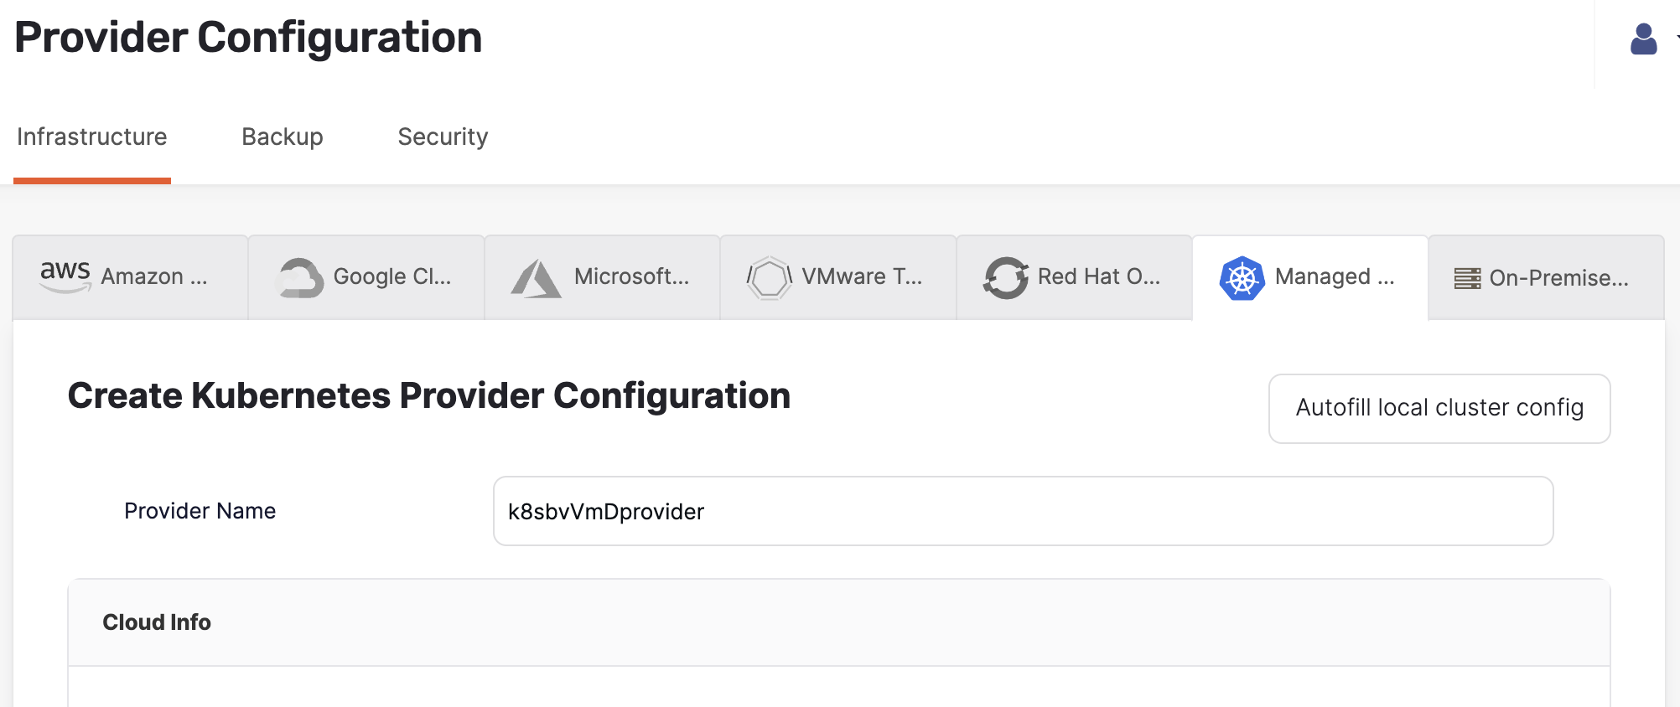
Task: Open the Security tab
Action: [x=442, y=136]
